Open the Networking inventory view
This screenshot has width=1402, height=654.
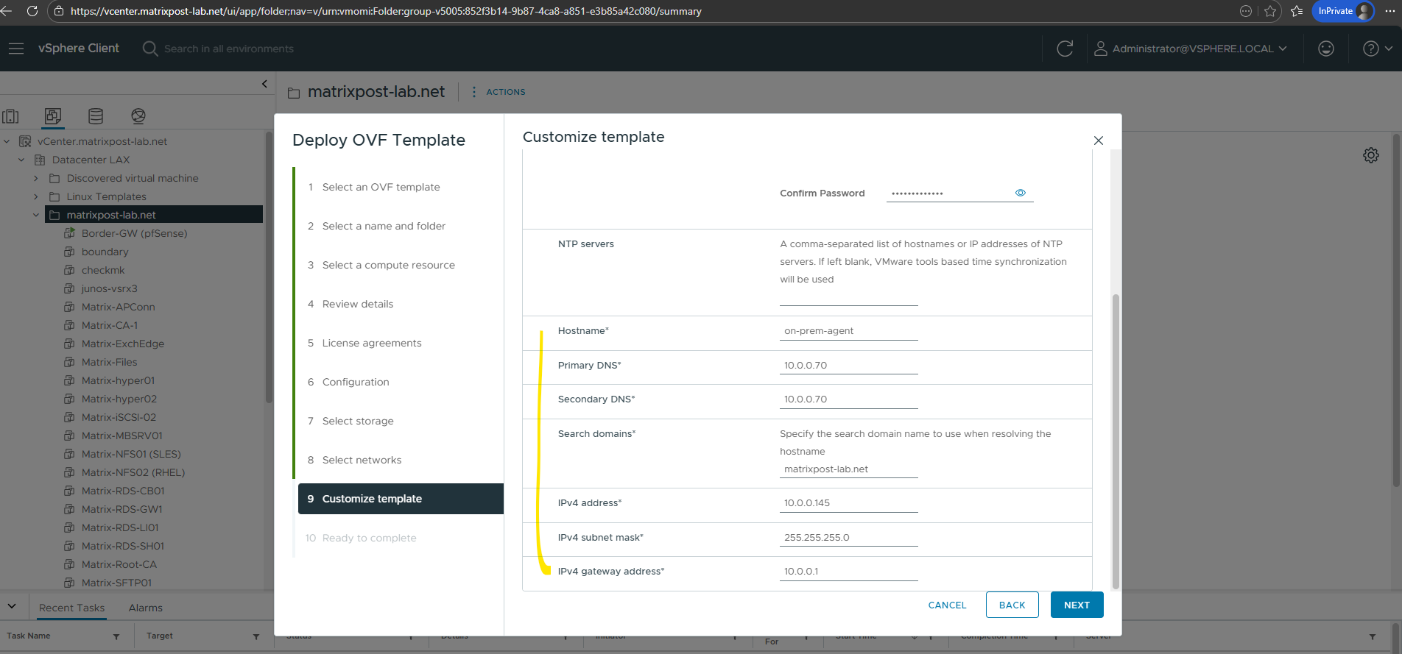click(x=138, y=116)
